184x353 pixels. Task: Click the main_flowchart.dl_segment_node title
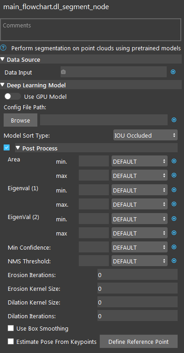56,7
